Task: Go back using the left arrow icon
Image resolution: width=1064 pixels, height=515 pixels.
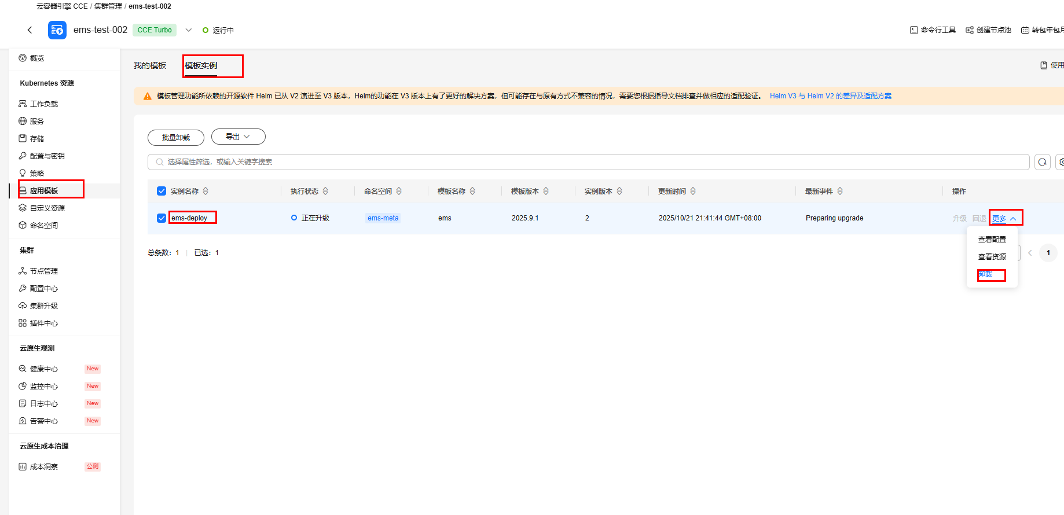Action: click(x=30, y=30)
